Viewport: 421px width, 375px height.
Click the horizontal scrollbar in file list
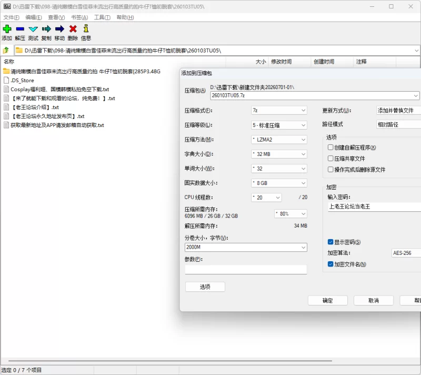[x=170, y=361]
